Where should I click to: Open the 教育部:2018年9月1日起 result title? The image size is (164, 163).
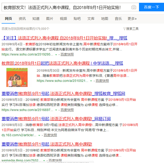[62, 63]
